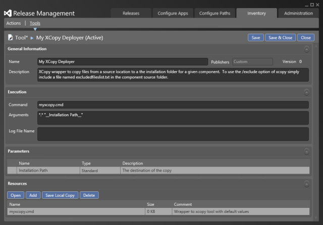Click the Add resource button

(x=33, y=195)
